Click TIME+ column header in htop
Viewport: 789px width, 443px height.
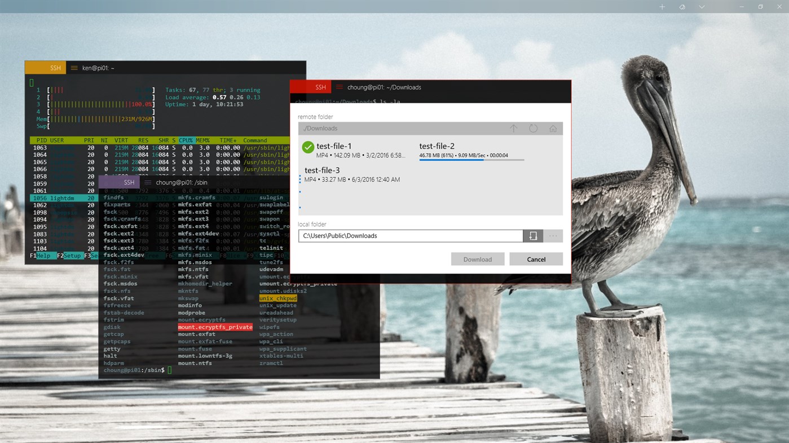tap(228, 140)
